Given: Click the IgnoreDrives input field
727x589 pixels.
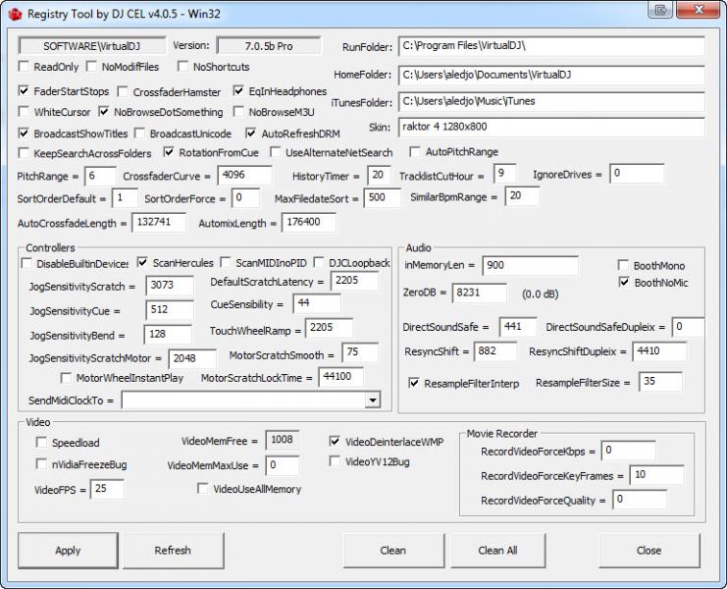Looking at the screenshot, I should (637, 174).
